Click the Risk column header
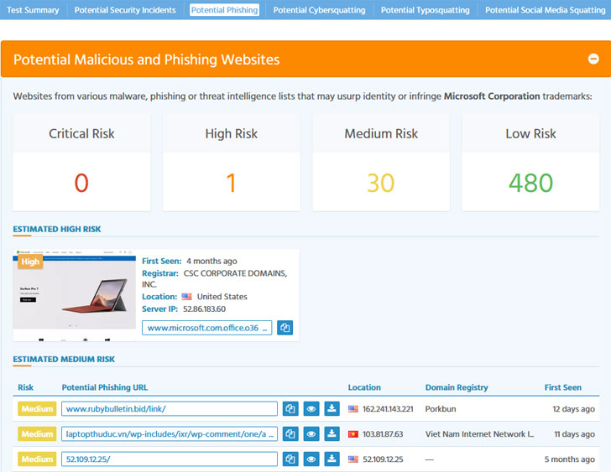 click(x=26, y=387)
